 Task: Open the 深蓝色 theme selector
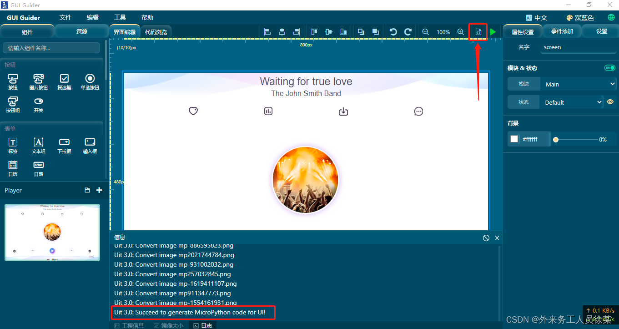coord(580,18)
